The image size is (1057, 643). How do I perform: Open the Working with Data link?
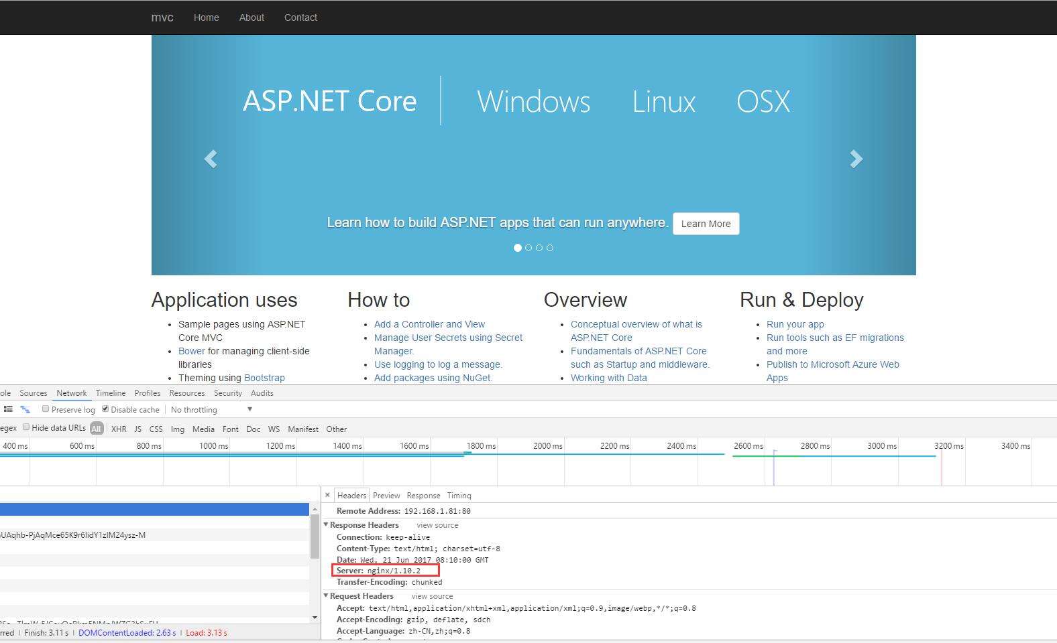pyautogui.click(x=609, y=378)
